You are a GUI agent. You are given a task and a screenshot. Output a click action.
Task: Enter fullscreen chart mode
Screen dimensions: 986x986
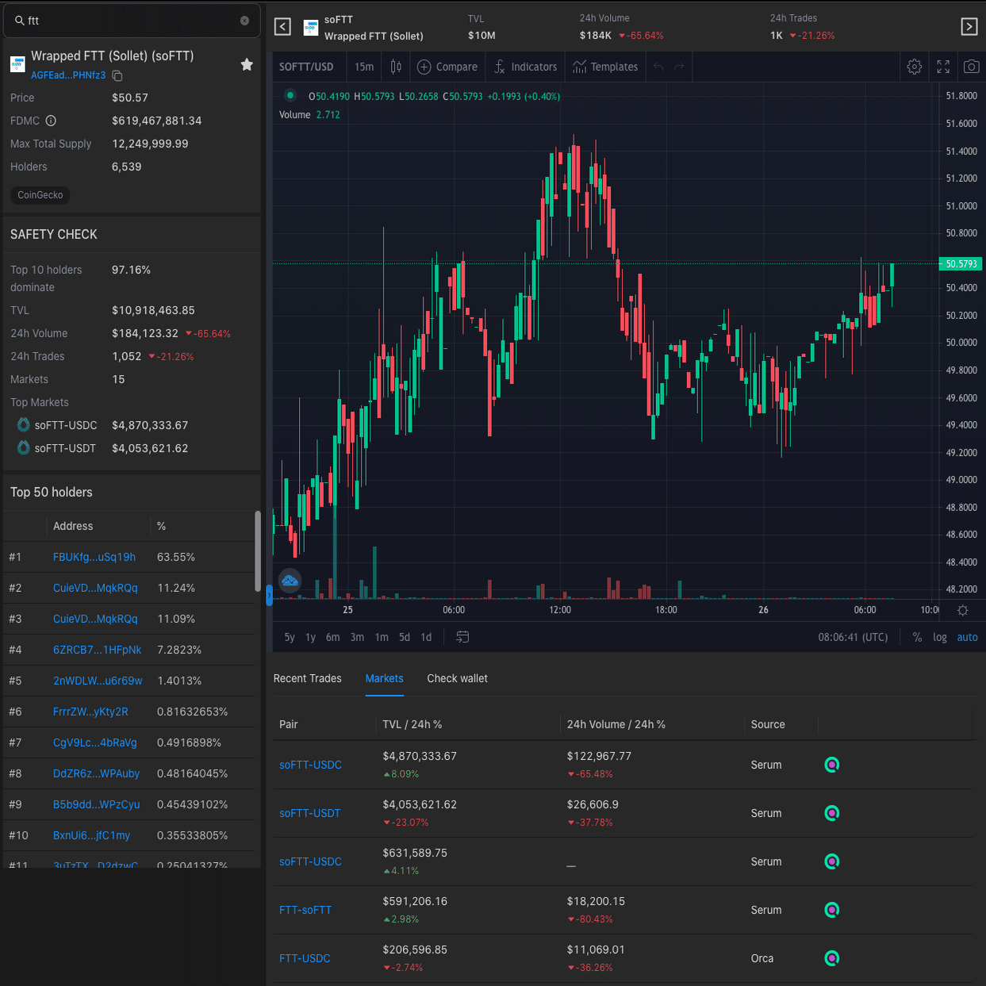(x=943, y=67)
